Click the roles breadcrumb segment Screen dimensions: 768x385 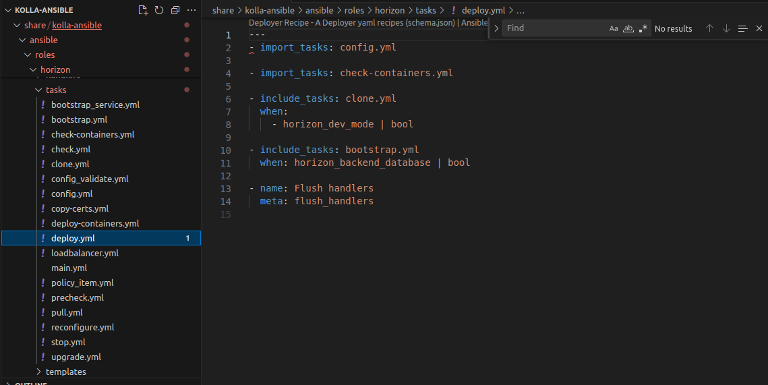tap(354, 10)
